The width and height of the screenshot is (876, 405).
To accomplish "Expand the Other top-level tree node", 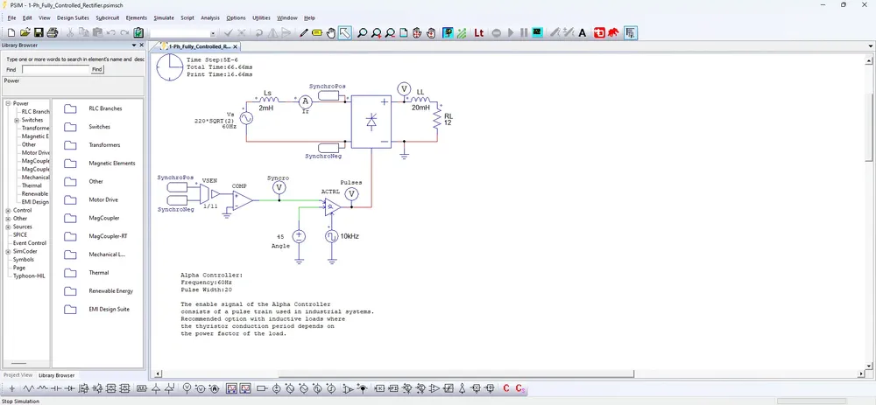I will 9,219.
